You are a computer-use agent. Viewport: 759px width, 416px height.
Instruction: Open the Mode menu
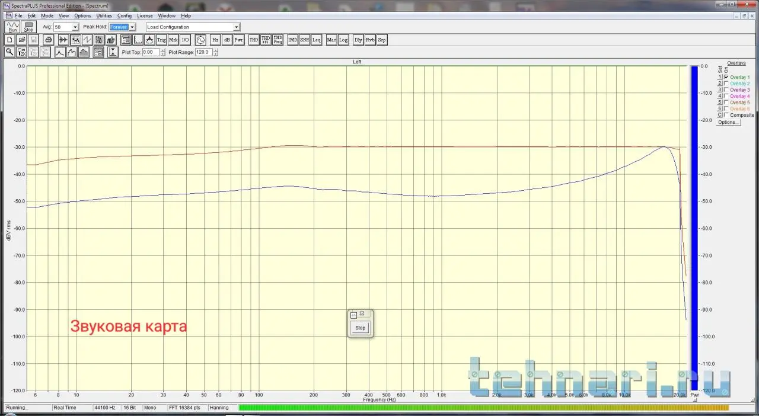coord(47,16)
